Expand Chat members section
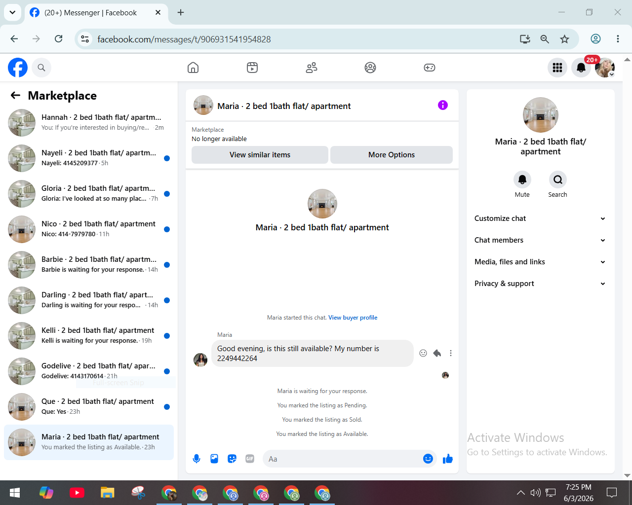This screenshot has width=632, height=505. pos(540,240)
